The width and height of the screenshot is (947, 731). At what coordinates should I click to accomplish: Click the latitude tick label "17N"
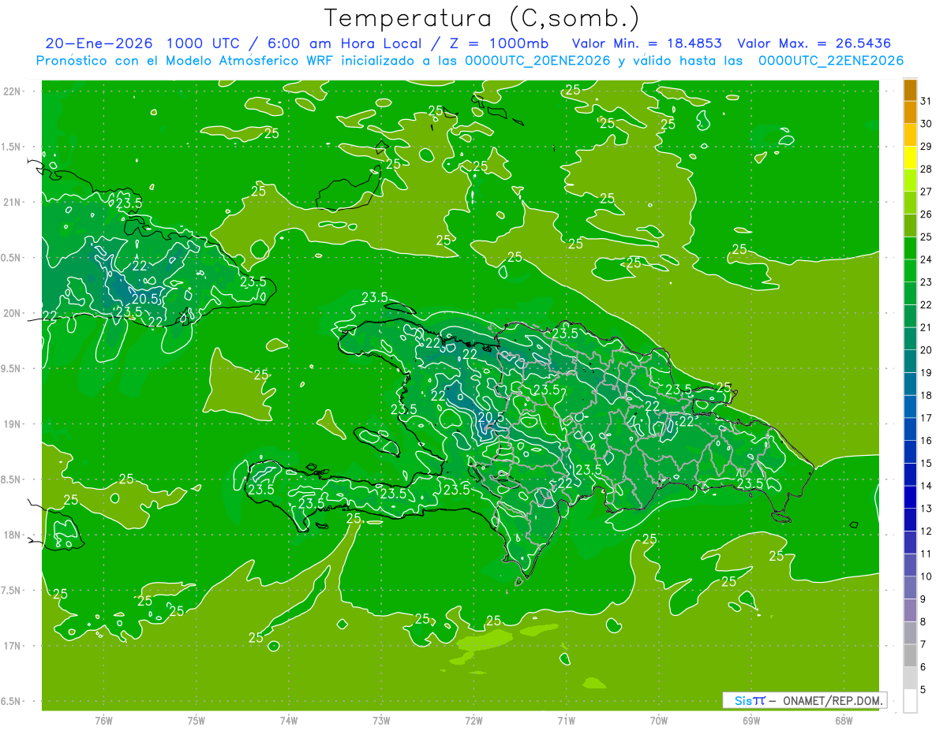pos(12,646)
